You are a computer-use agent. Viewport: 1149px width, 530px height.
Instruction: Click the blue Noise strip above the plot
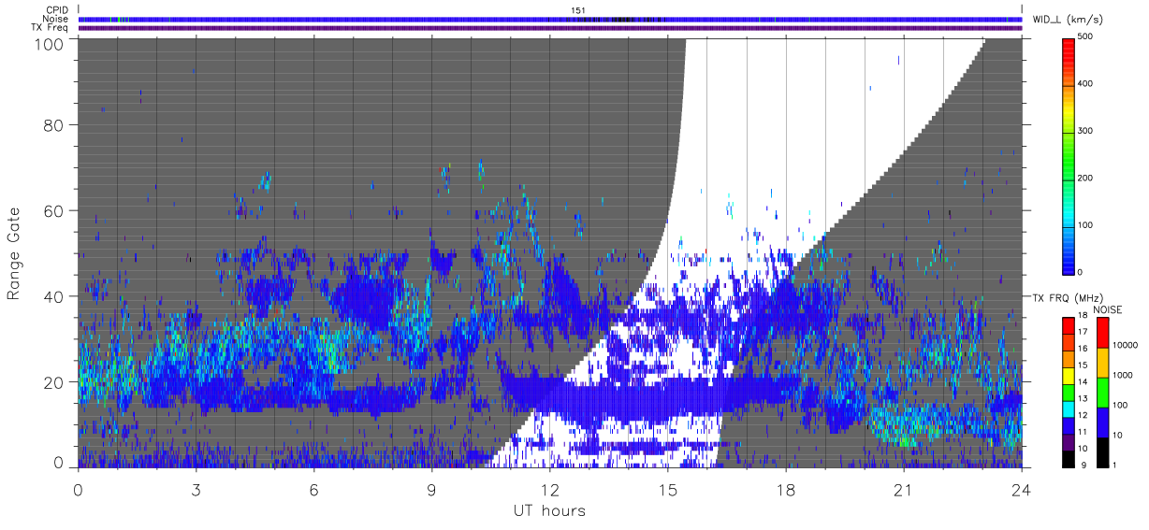pos(550,19)
